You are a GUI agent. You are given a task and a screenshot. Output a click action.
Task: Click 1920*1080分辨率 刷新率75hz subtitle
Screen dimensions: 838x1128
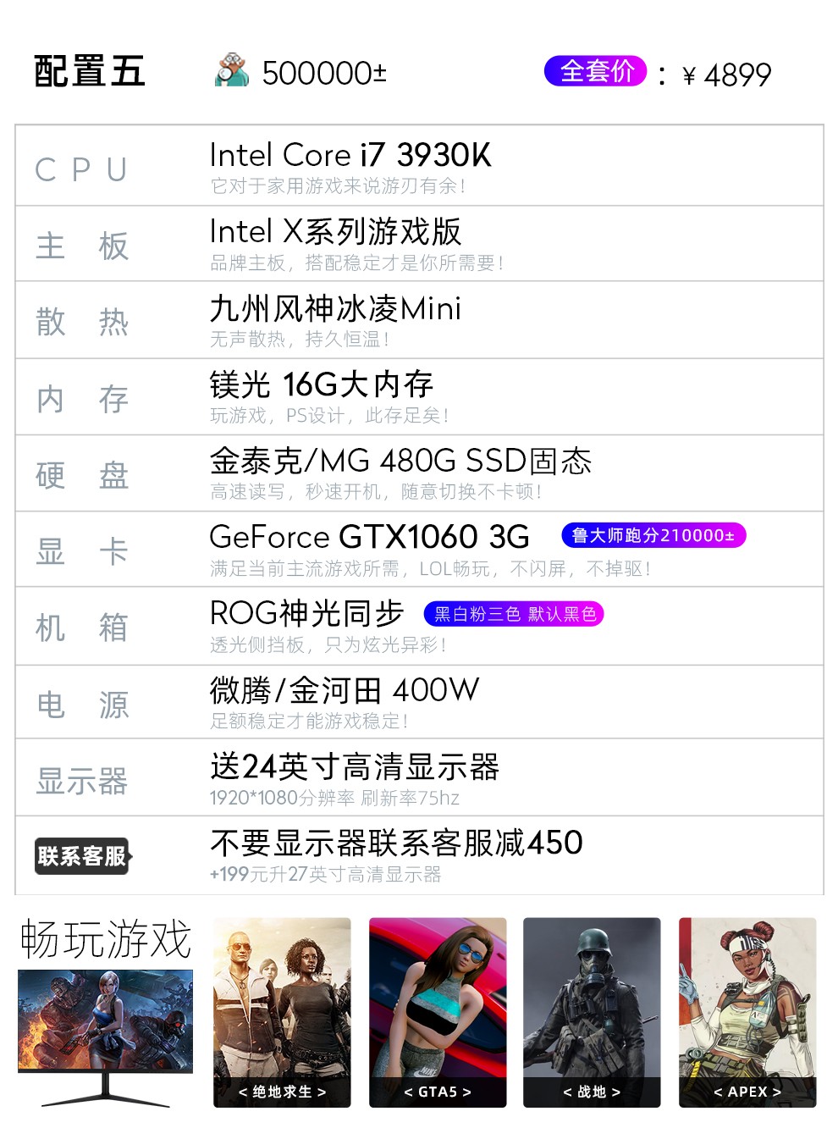(x=335, y=798)
